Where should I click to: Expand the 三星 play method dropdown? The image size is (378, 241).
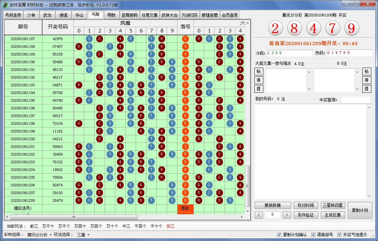83,235
